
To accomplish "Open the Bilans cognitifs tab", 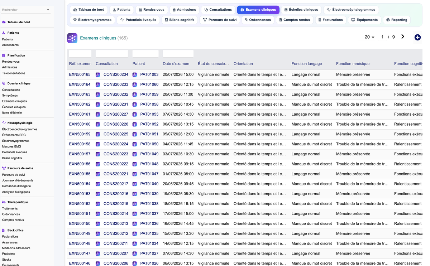I will coord(179,20).
